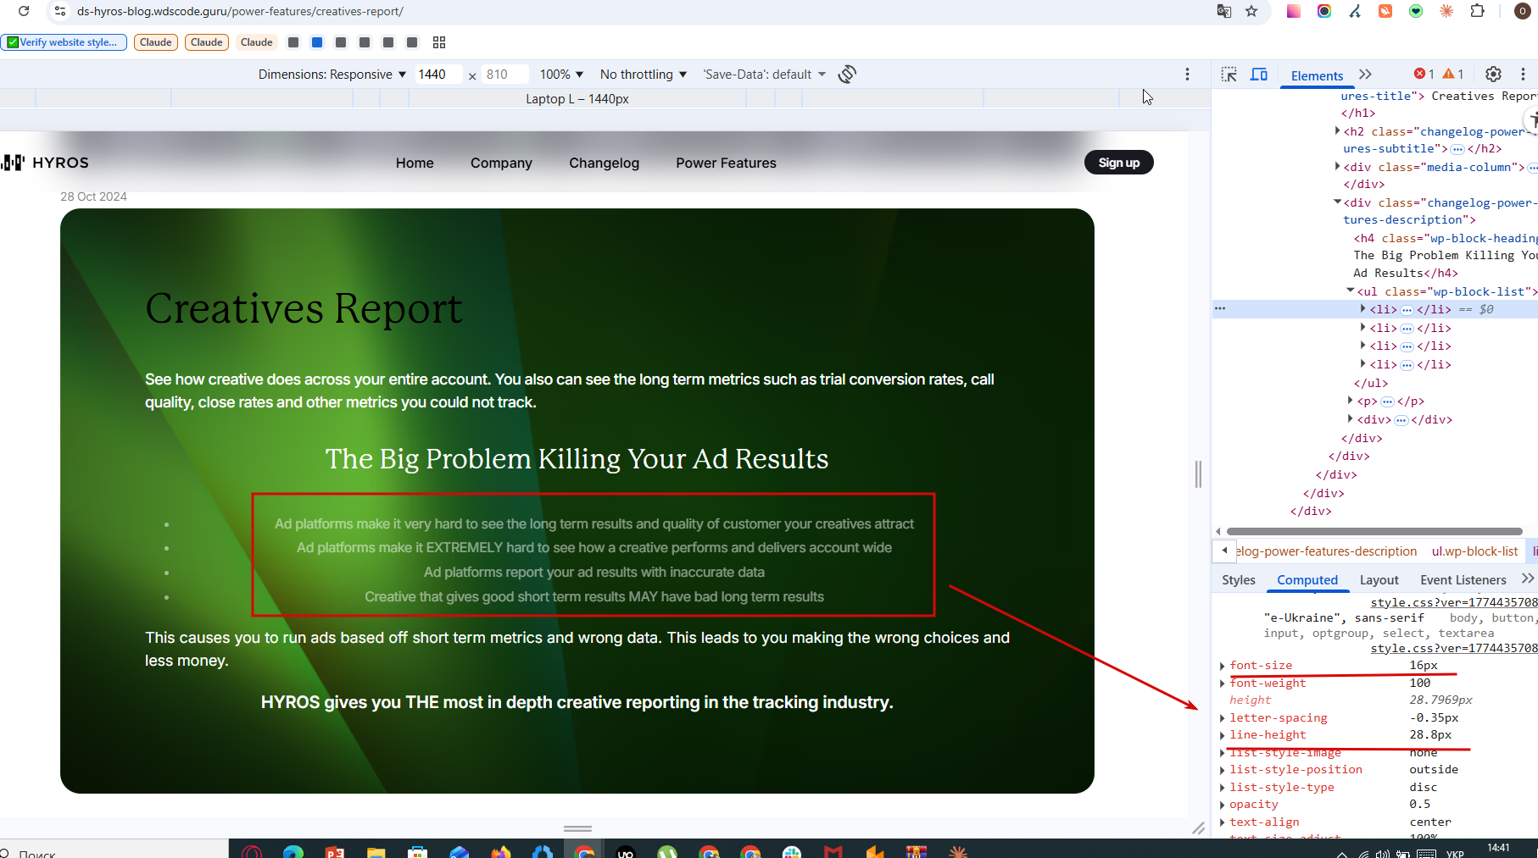The image size is (1538, 858).
Task: Click the Sign up button
Action: [x=1118, y=163]
